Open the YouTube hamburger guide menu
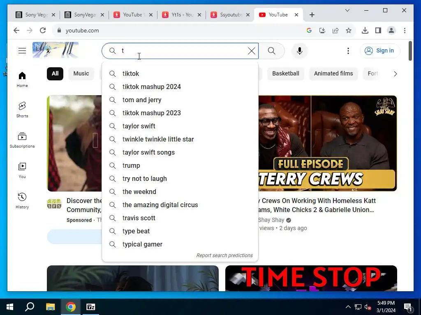The image size is (421, 315). point(22,50)
